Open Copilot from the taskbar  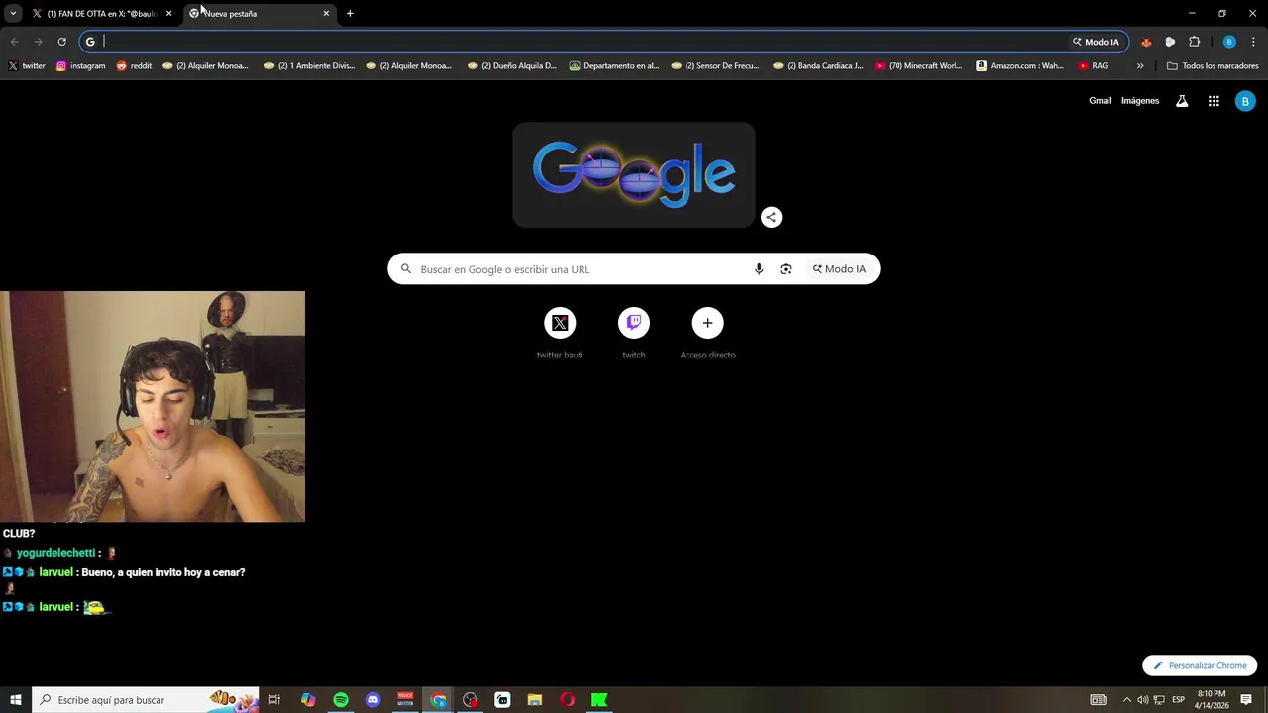click(x=308, y=700)
